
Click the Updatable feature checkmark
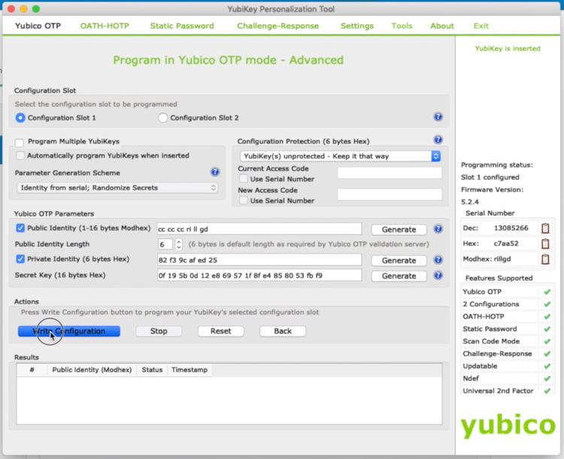[547, 367]
